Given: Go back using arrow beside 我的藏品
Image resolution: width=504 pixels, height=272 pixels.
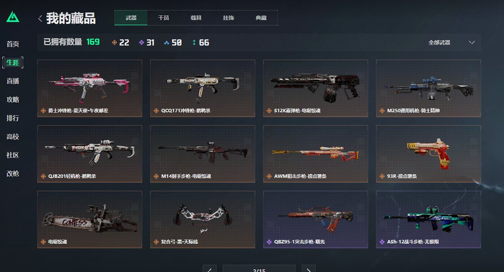Looking at the screenshot, I should pos(40,19).
